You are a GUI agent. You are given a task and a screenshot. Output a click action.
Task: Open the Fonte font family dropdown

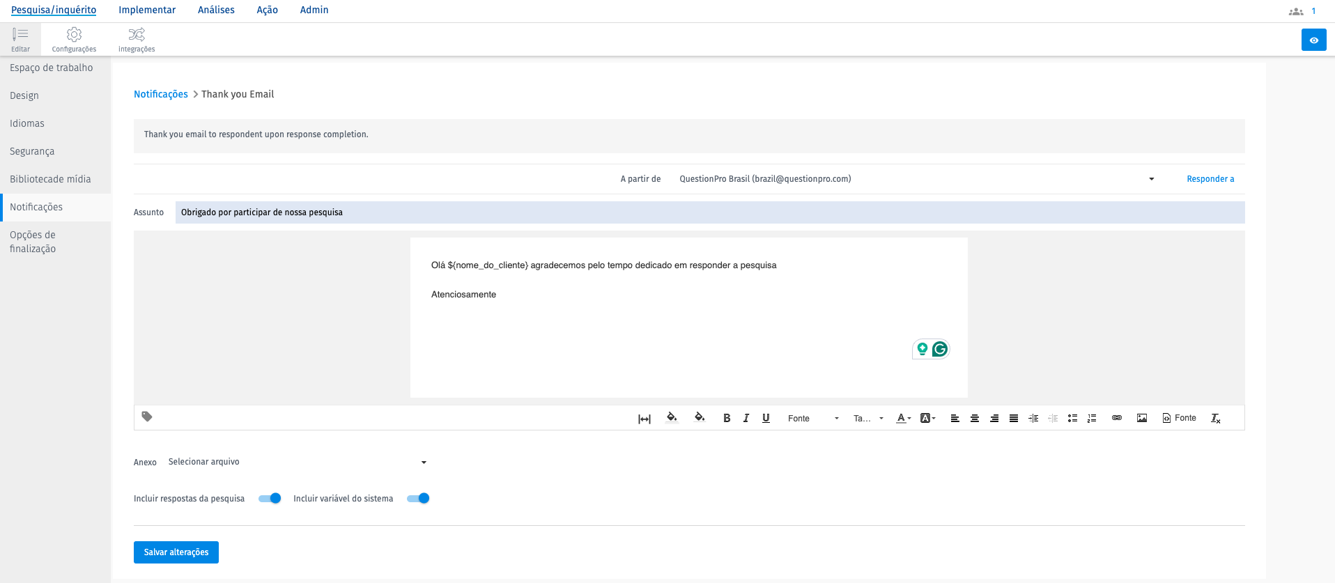click(x=813, y=419)
